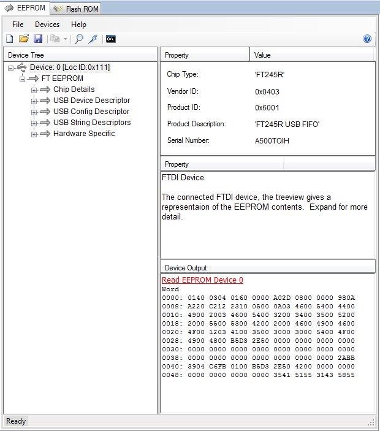Click the Device Tree panel header
Viewport: 380px width, 431px height.
[x=80, y=55]
